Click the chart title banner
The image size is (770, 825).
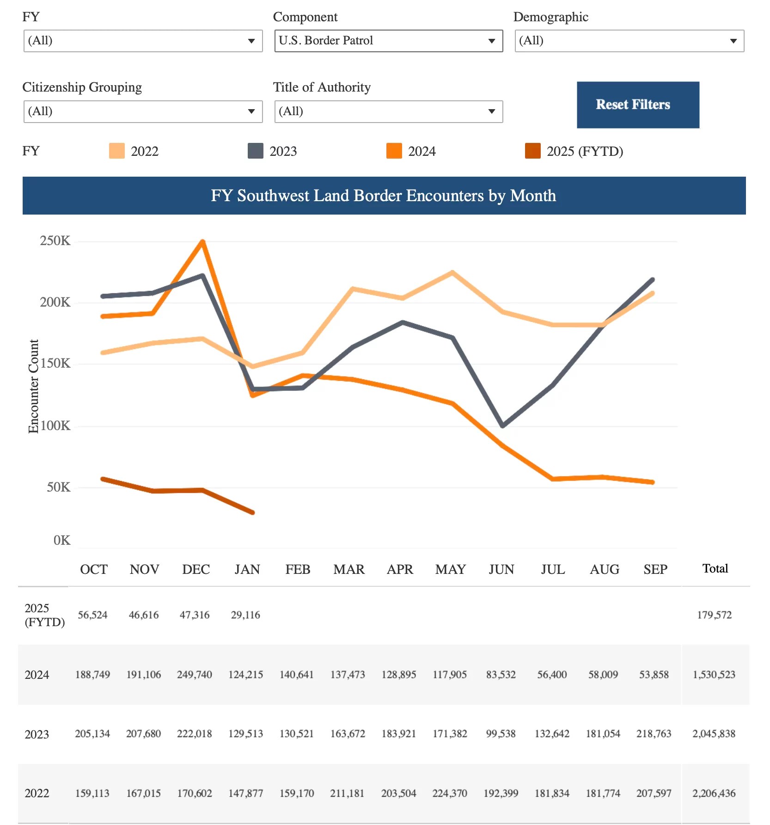coord(384,195)
